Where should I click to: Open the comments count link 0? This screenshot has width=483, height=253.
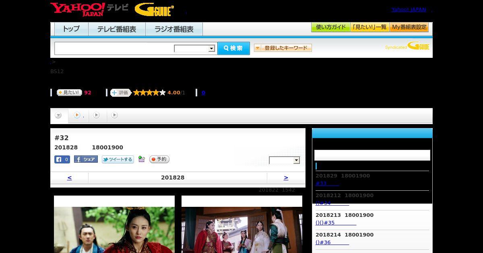pyautogui.click(x=203, y=93)
